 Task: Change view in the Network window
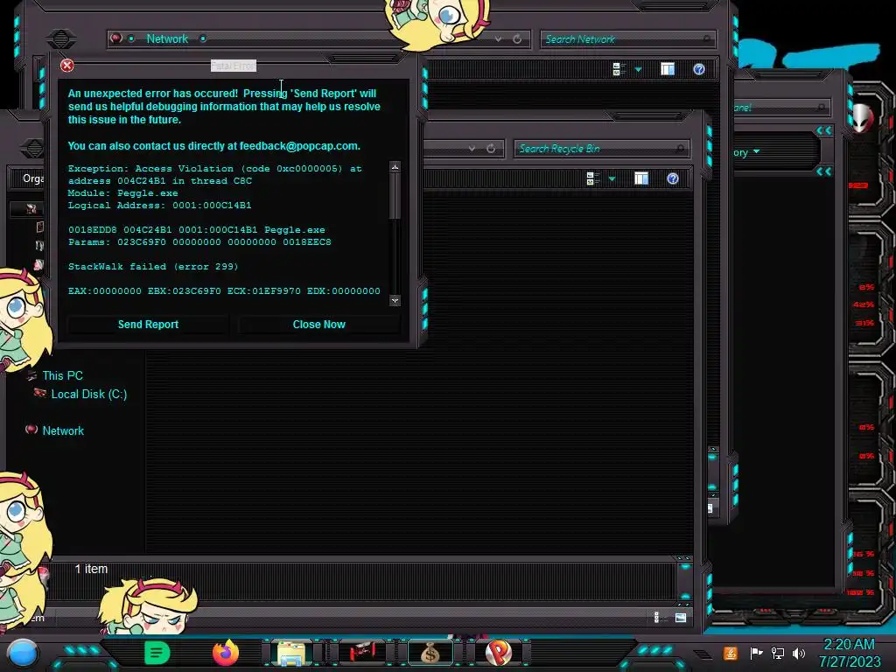click(x=619, y=69)
